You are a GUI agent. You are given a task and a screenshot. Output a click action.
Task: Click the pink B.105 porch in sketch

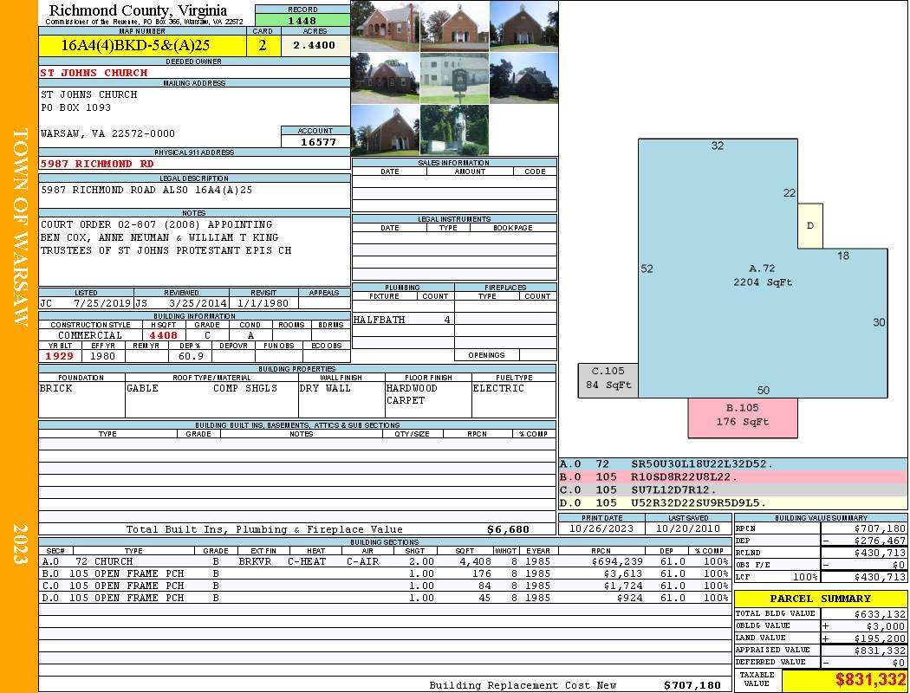tap(743, 417)
